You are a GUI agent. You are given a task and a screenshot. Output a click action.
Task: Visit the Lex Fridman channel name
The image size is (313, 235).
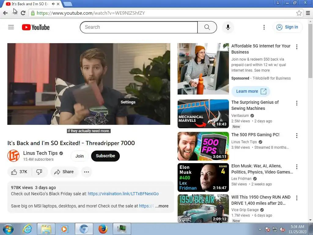241,179
